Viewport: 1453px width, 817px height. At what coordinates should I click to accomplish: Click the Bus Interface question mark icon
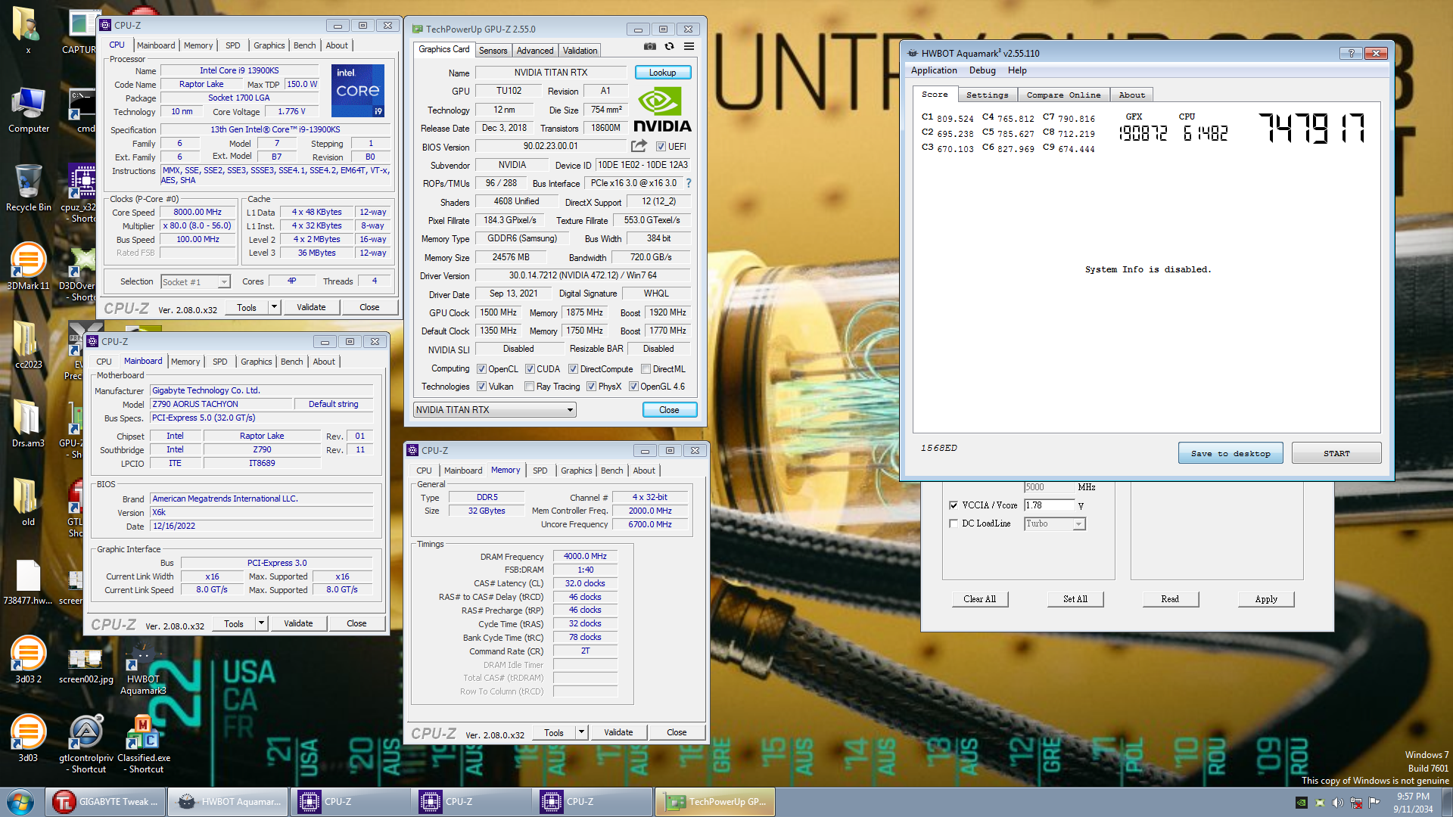(689, 183)
